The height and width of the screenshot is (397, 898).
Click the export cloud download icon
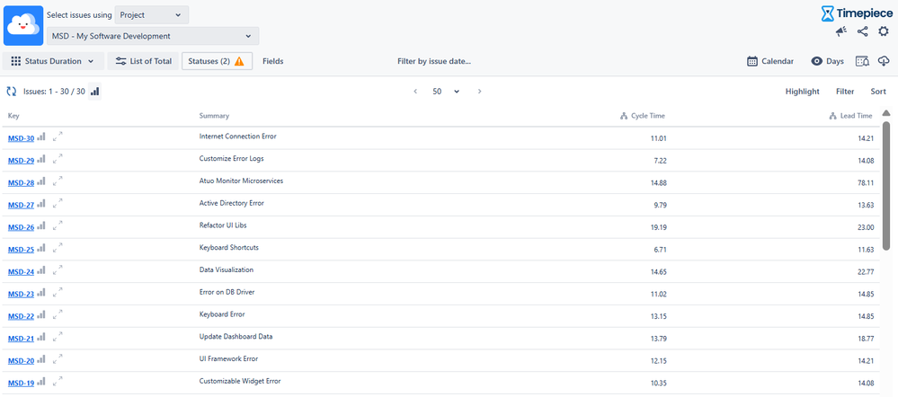click(x=883, y=61)
